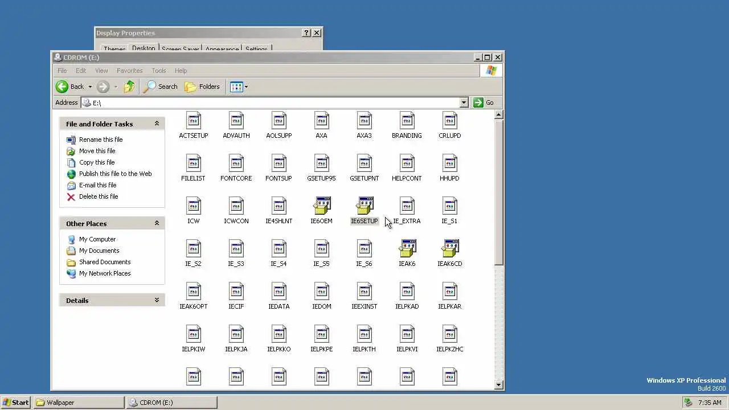Open the Edit menu
Image resolution: width=729 pixels, height=410 pixels.
(81, 71)
